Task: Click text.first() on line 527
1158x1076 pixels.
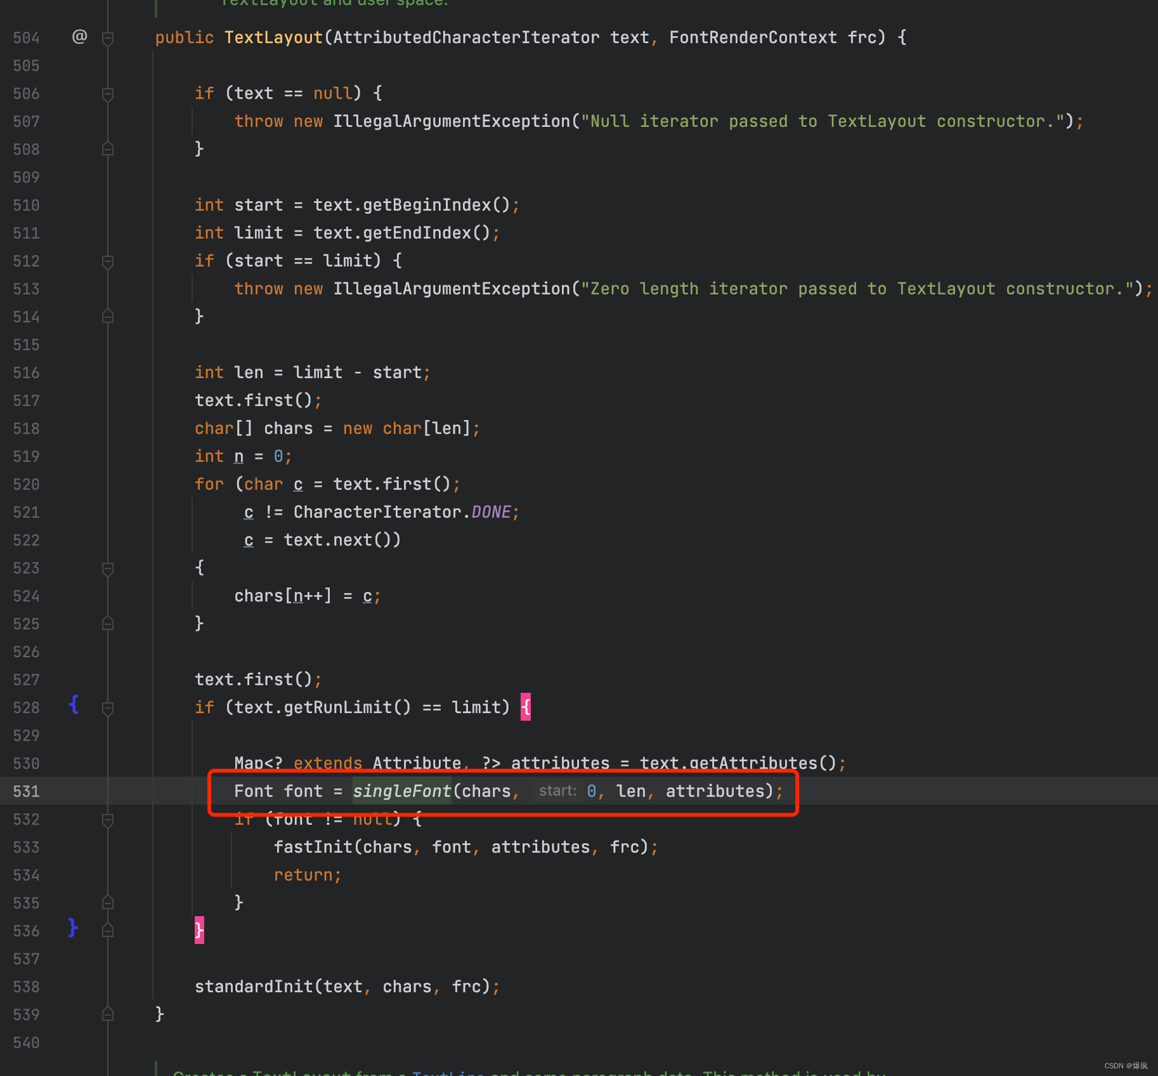Action: [254, 679]
